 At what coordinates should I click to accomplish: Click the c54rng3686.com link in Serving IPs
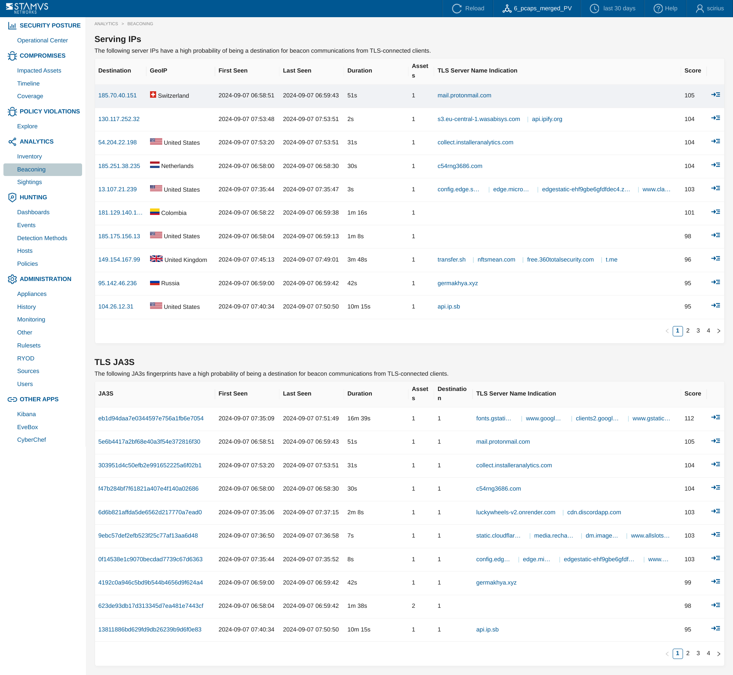(x=460, y=166)
